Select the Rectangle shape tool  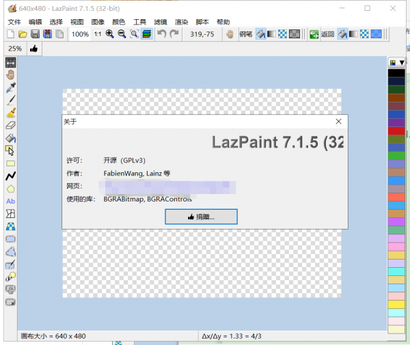pyautogui.click(x=10, y=163)
